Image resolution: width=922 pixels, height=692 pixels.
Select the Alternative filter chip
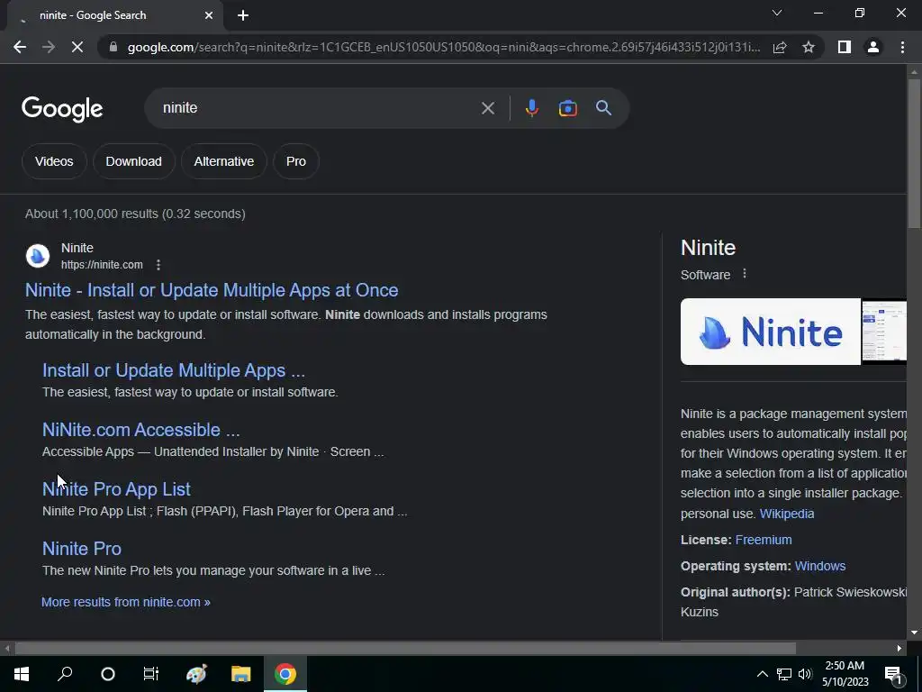pyautogui.click(x=224, y=161)
